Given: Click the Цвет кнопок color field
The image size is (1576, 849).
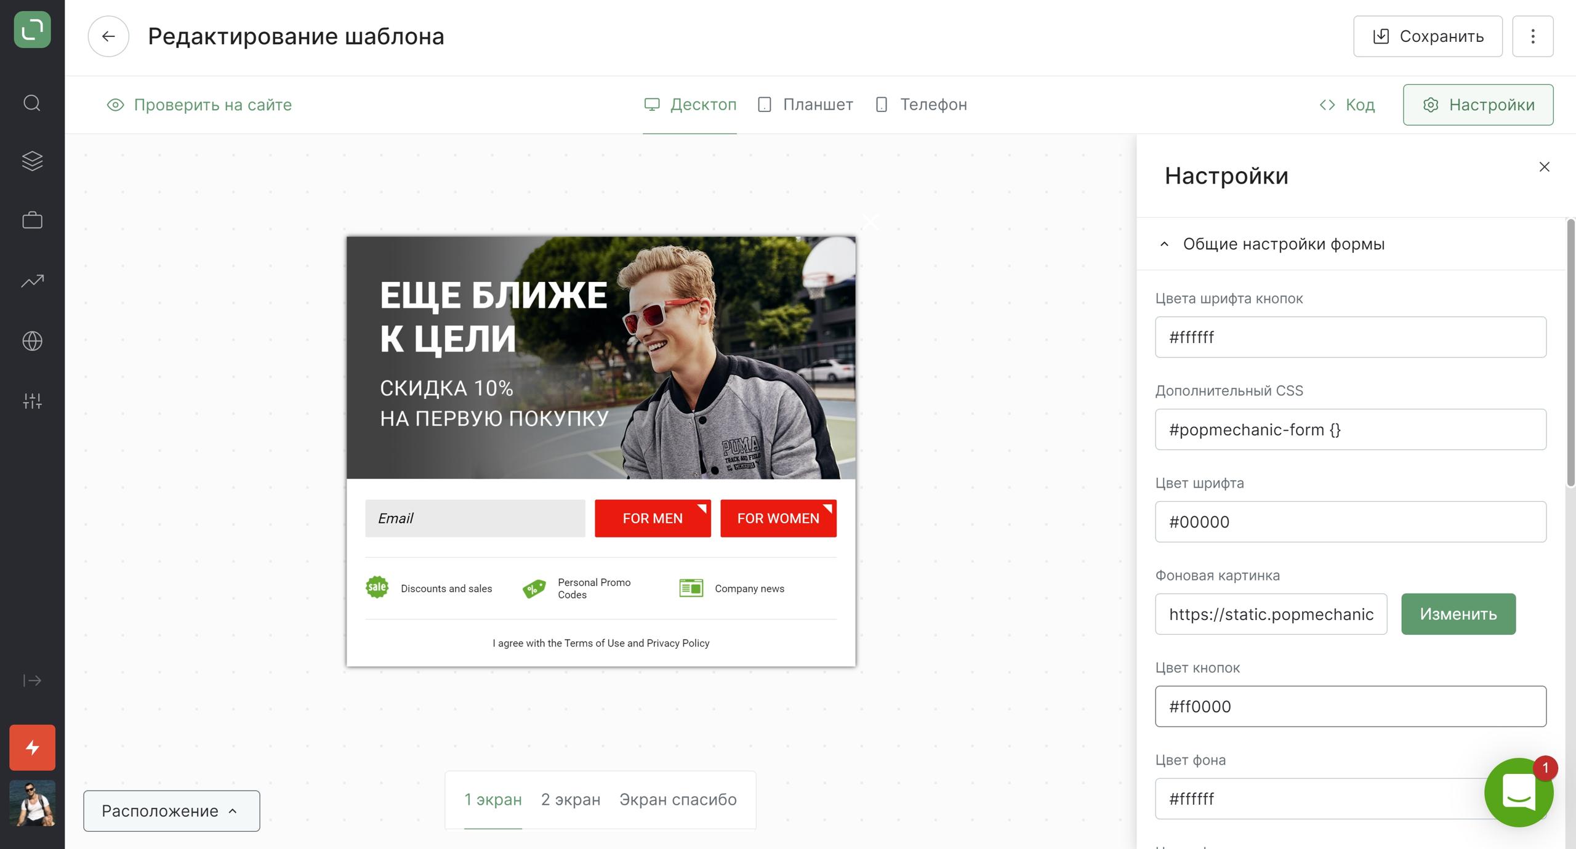Looking at the screenshot, I should pyautogui.click(x=1350, y=706).
